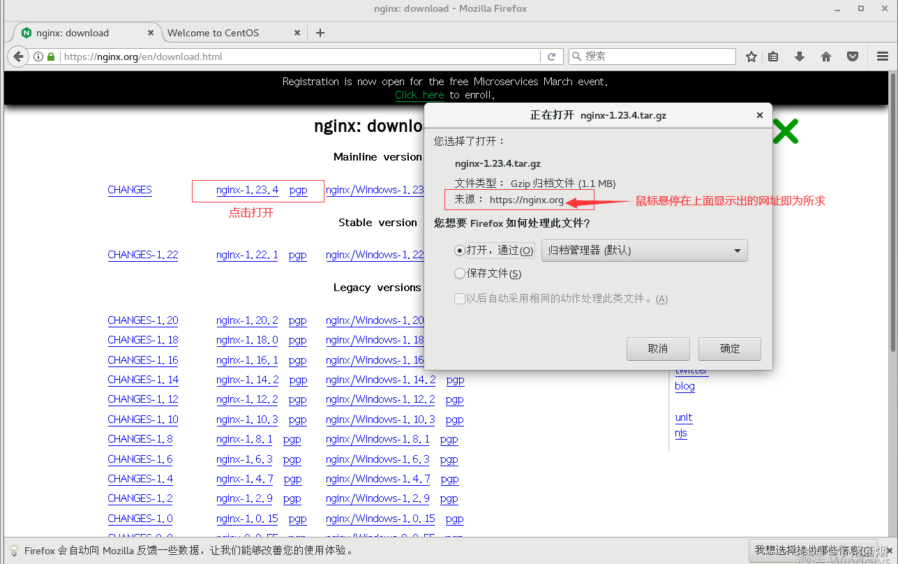Close the nginx-1.23.4.tar.gz download dialog
This screenshot has height=564, width=898.
point(760,115)
